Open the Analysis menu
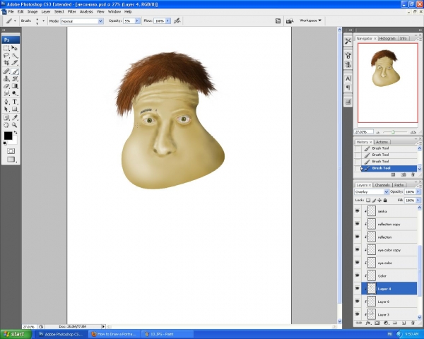This screenshot has width=424, height=339. pos(86,11)
